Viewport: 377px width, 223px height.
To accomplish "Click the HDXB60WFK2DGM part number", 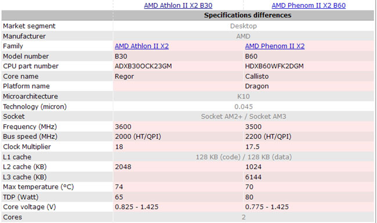I will click(x=274, y=66).
